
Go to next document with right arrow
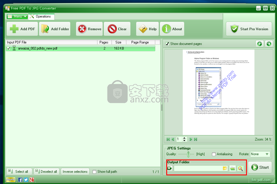click(269, 44)
